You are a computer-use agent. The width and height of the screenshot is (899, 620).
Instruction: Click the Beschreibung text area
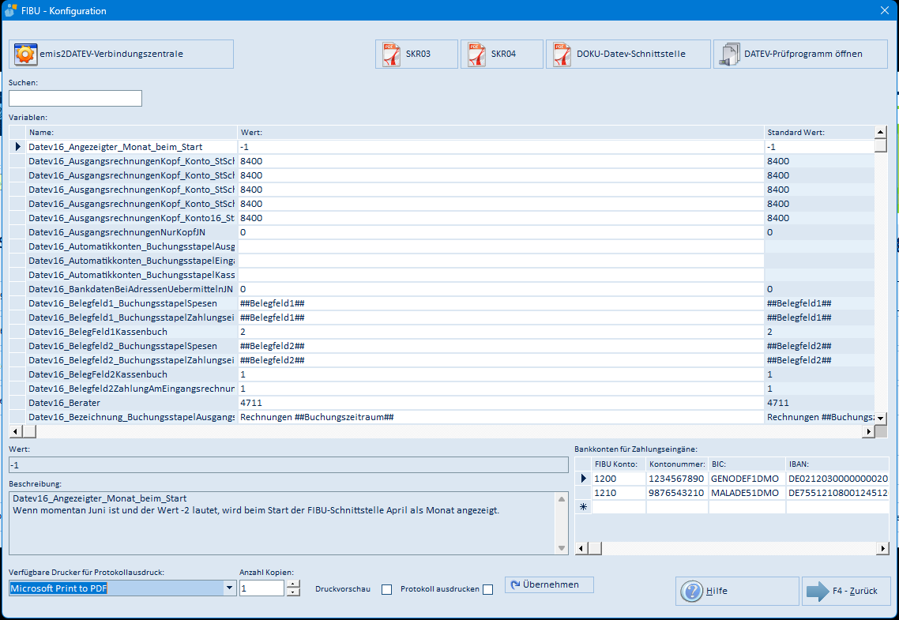coord(283,523)
